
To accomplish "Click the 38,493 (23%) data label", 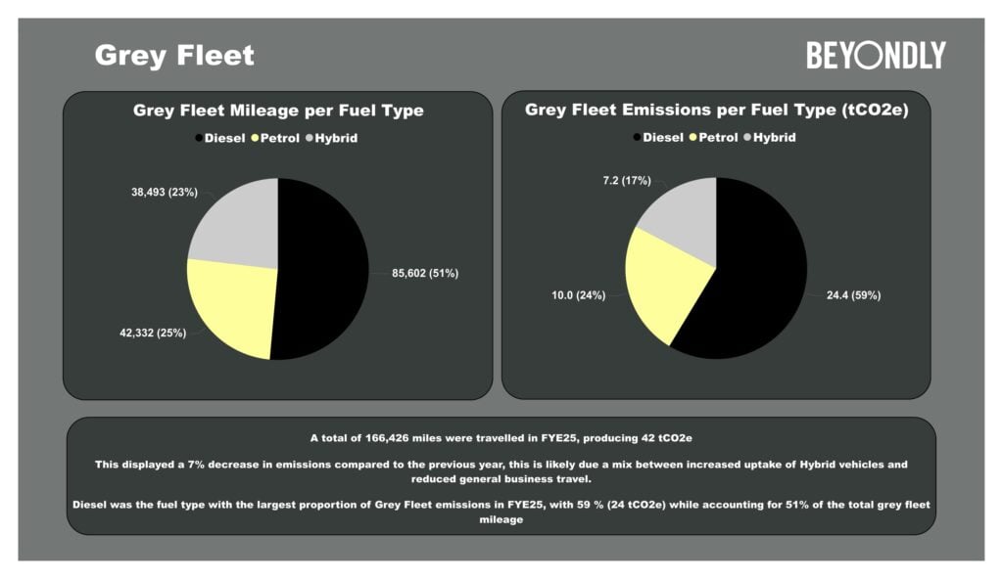I will point(164,193).
